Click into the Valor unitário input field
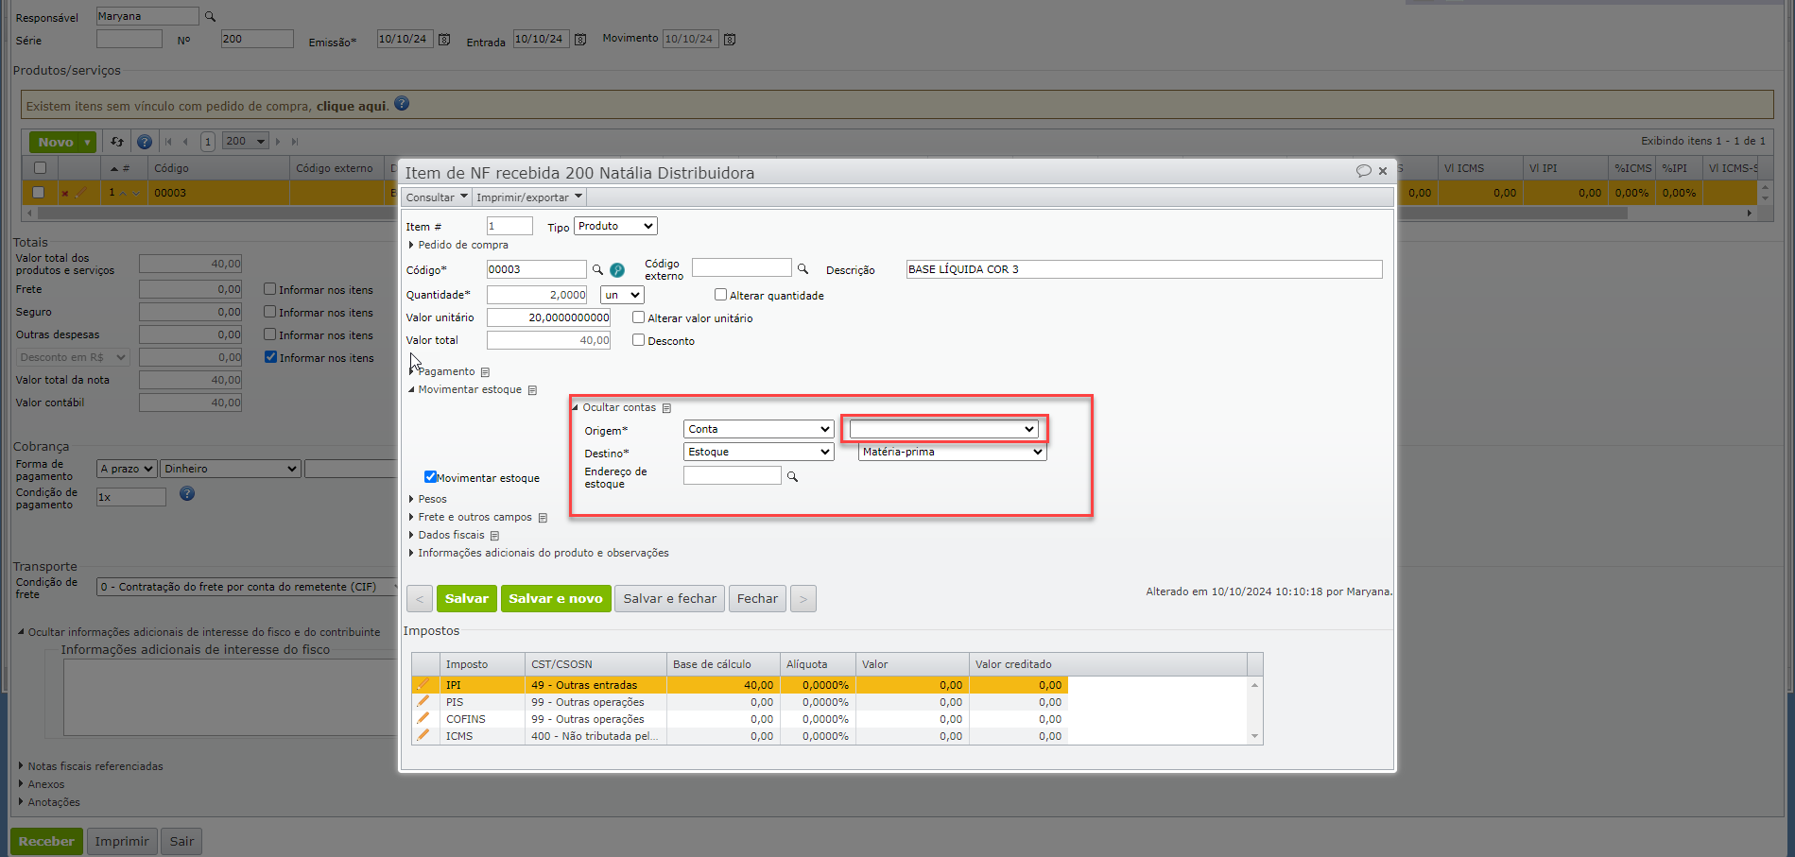Screen dimensions: 1795x857 point(548,317)
